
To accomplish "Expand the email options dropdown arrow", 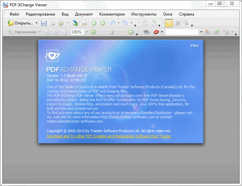I will tap(67, 23).
